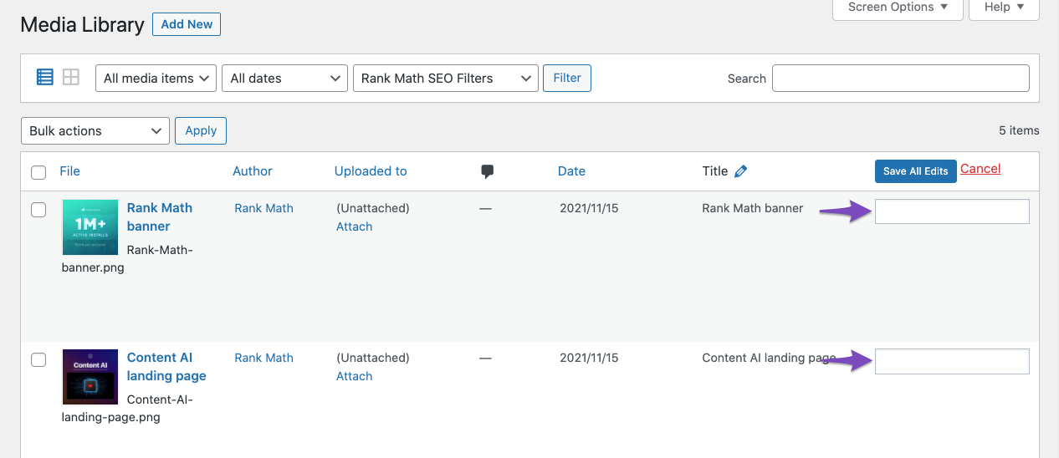
Task: Click the Rank-Math-banner.png file name
Action: [127, 258]
